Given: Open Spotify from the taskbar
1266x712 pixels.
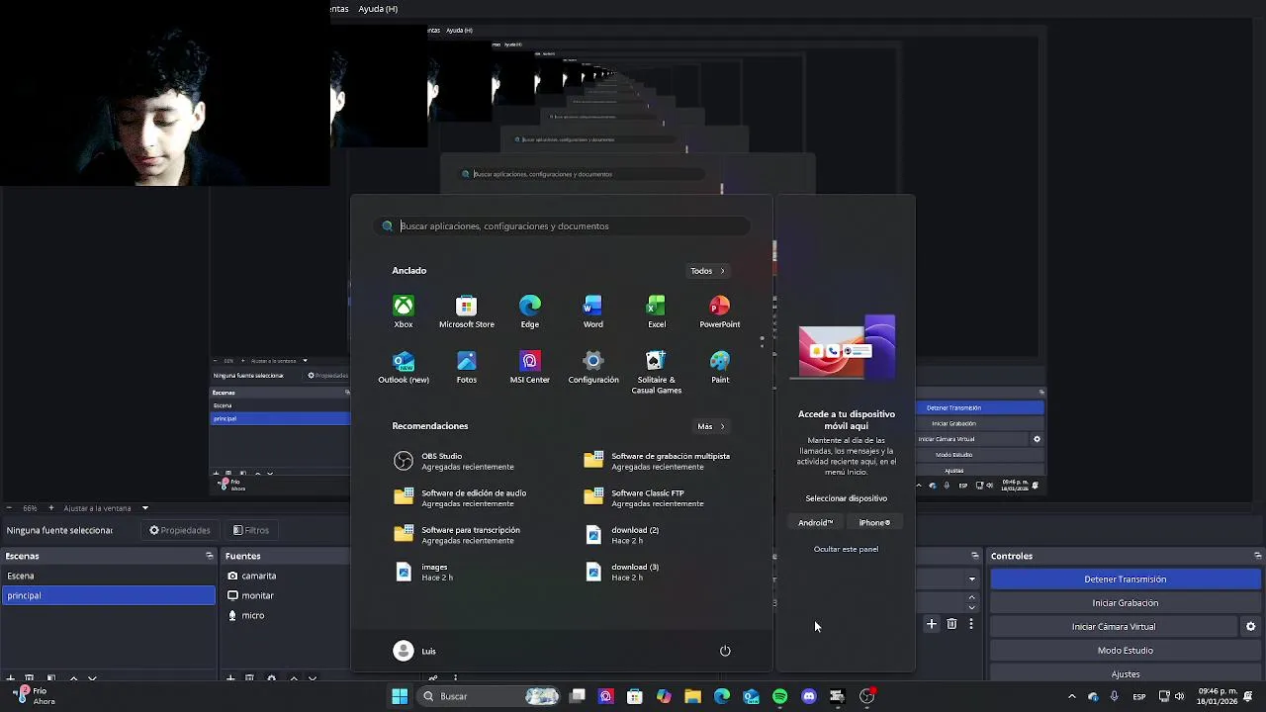Looking at the screenshot, I should pyautogui.click(x=780, y=696).
